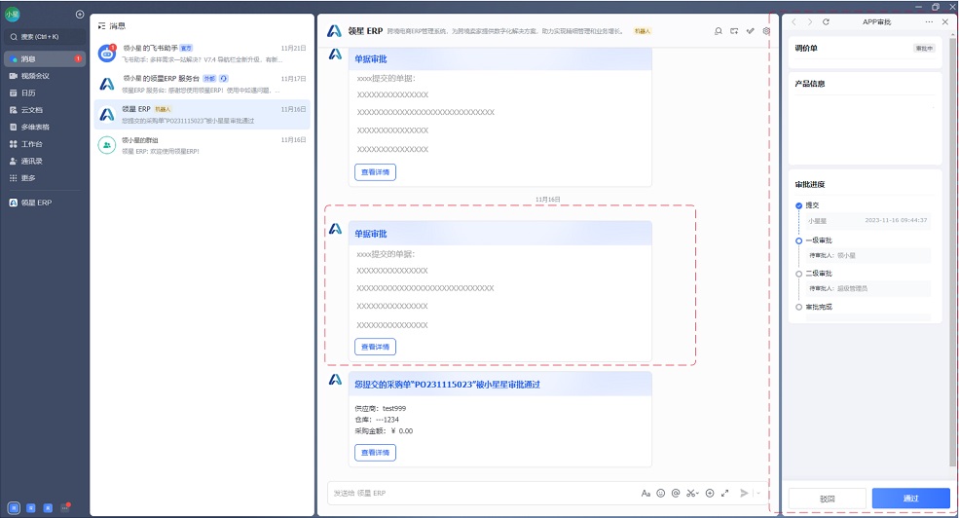The width and height of the screenshot is (959, 518).
Task: Click 查看详情 in the dashed-outlined 单据审批 card
Action: point(375,347)
